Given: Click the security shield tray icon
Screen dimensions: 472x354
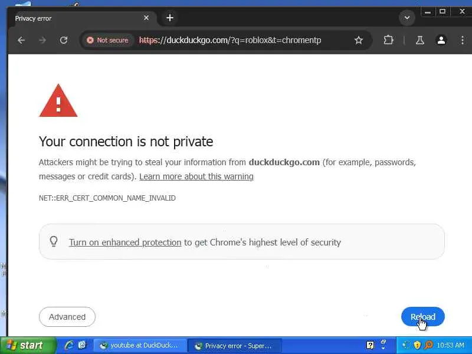Looking at the screenshot, I should 417,345.
